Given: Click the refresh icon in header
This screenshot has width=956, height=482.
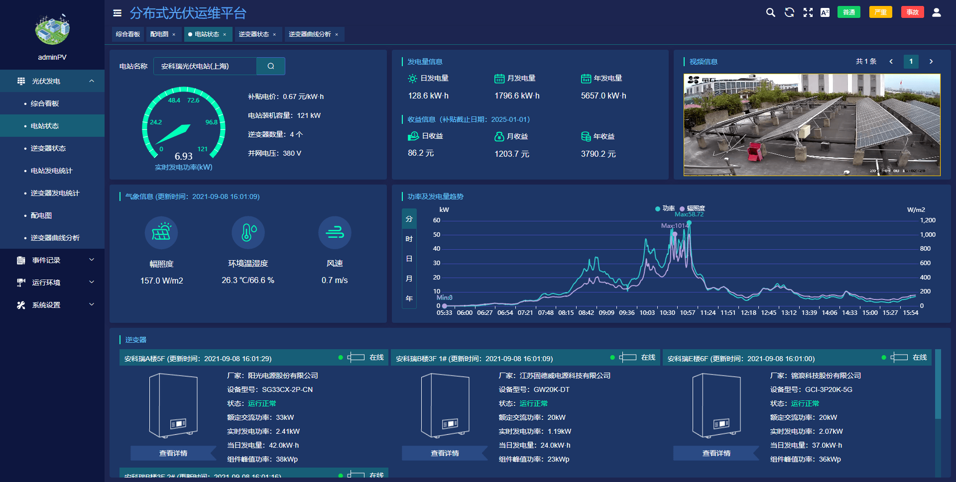Looking at the screenshot, I should (x=789, y=12).
